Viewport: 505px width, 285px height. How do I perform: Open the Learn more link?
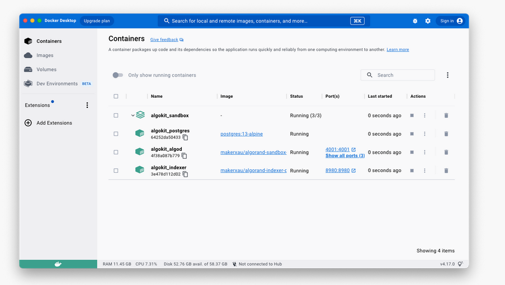point(398,50)
